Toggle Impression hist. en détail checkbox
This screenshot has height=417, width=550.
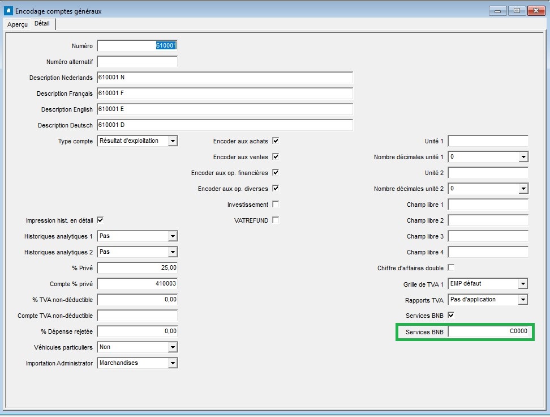pyautogui.click(x=100, y=220)
